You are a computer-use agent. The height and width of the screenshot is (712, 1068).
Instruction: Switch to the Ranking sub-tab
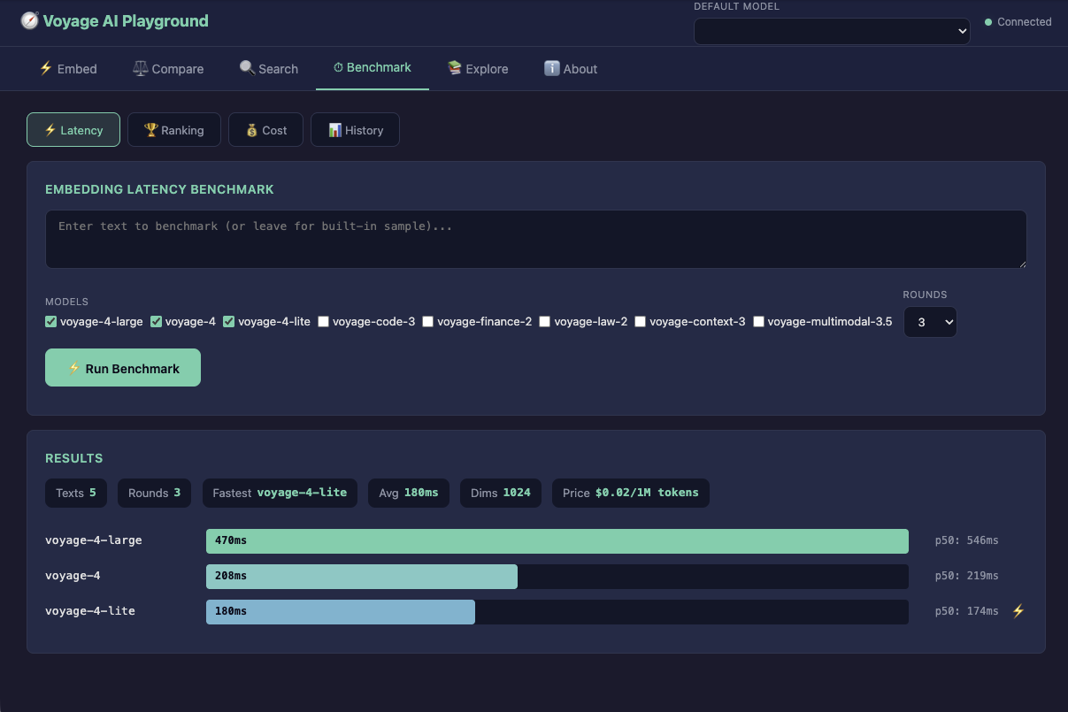(x=174, y=130)
